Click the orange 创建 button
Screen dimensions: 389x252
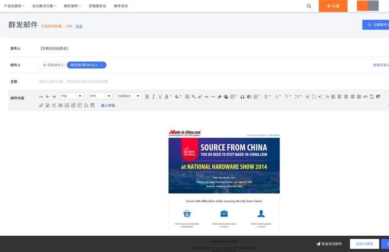(x=333, y=6)
